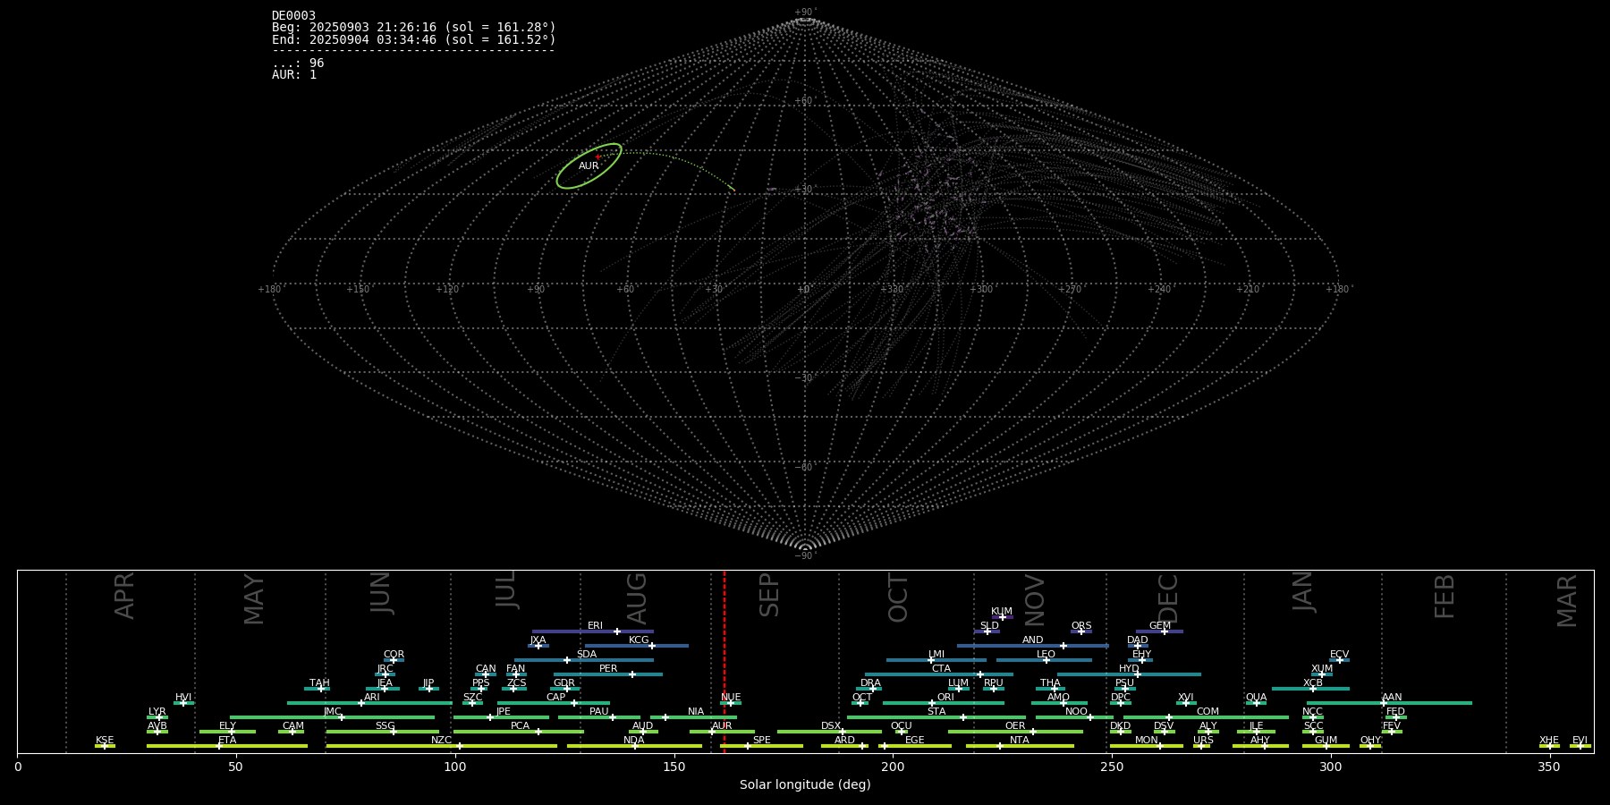Click the QUA shower peak marker
Screen dimensions: 1610x805
point(1256,703)
